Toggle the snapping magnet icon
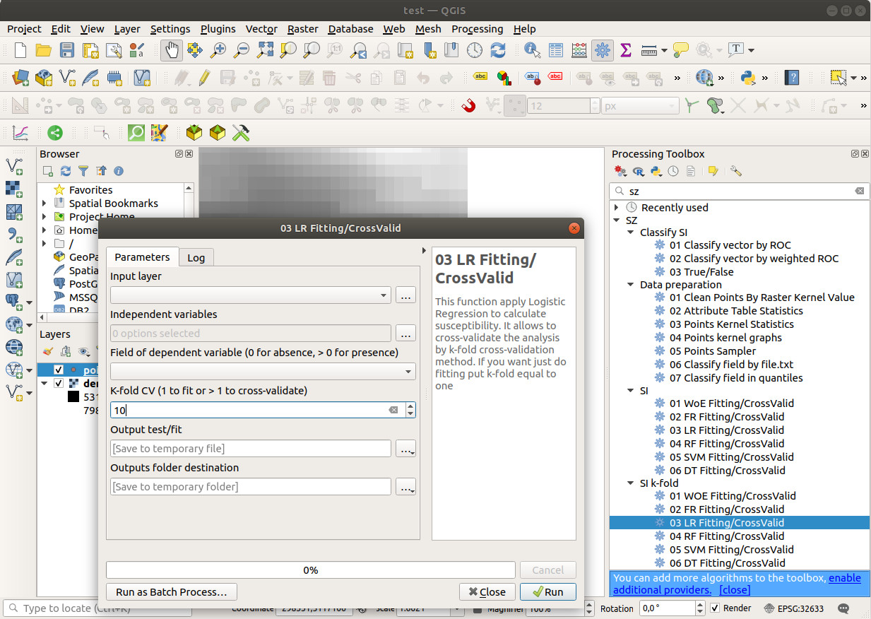 point(468,106)
